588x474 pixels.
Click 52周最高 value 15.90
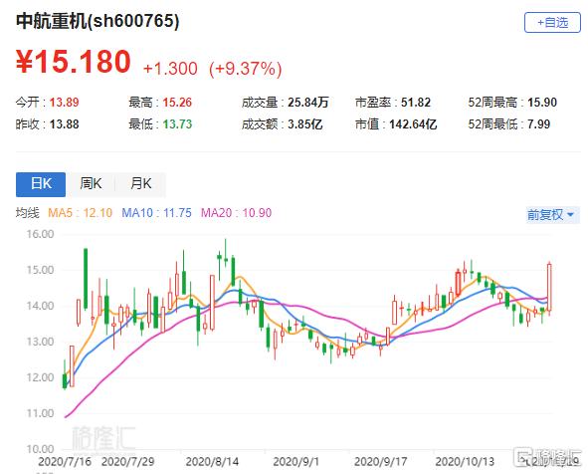[542, 103]
